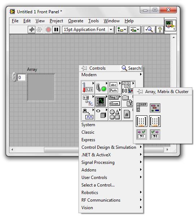Click horizontal scrollbar right arrow
196x216 pixels.
[168, 150]
